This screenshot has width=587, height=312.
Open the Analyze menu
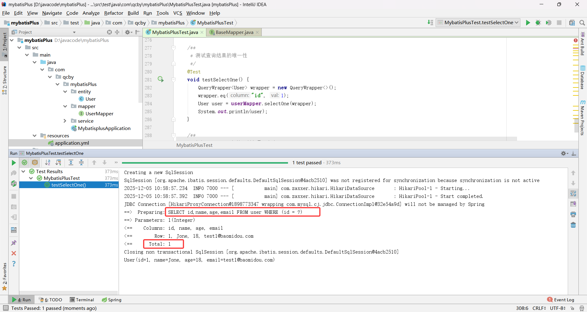click(x=91, y=13)
